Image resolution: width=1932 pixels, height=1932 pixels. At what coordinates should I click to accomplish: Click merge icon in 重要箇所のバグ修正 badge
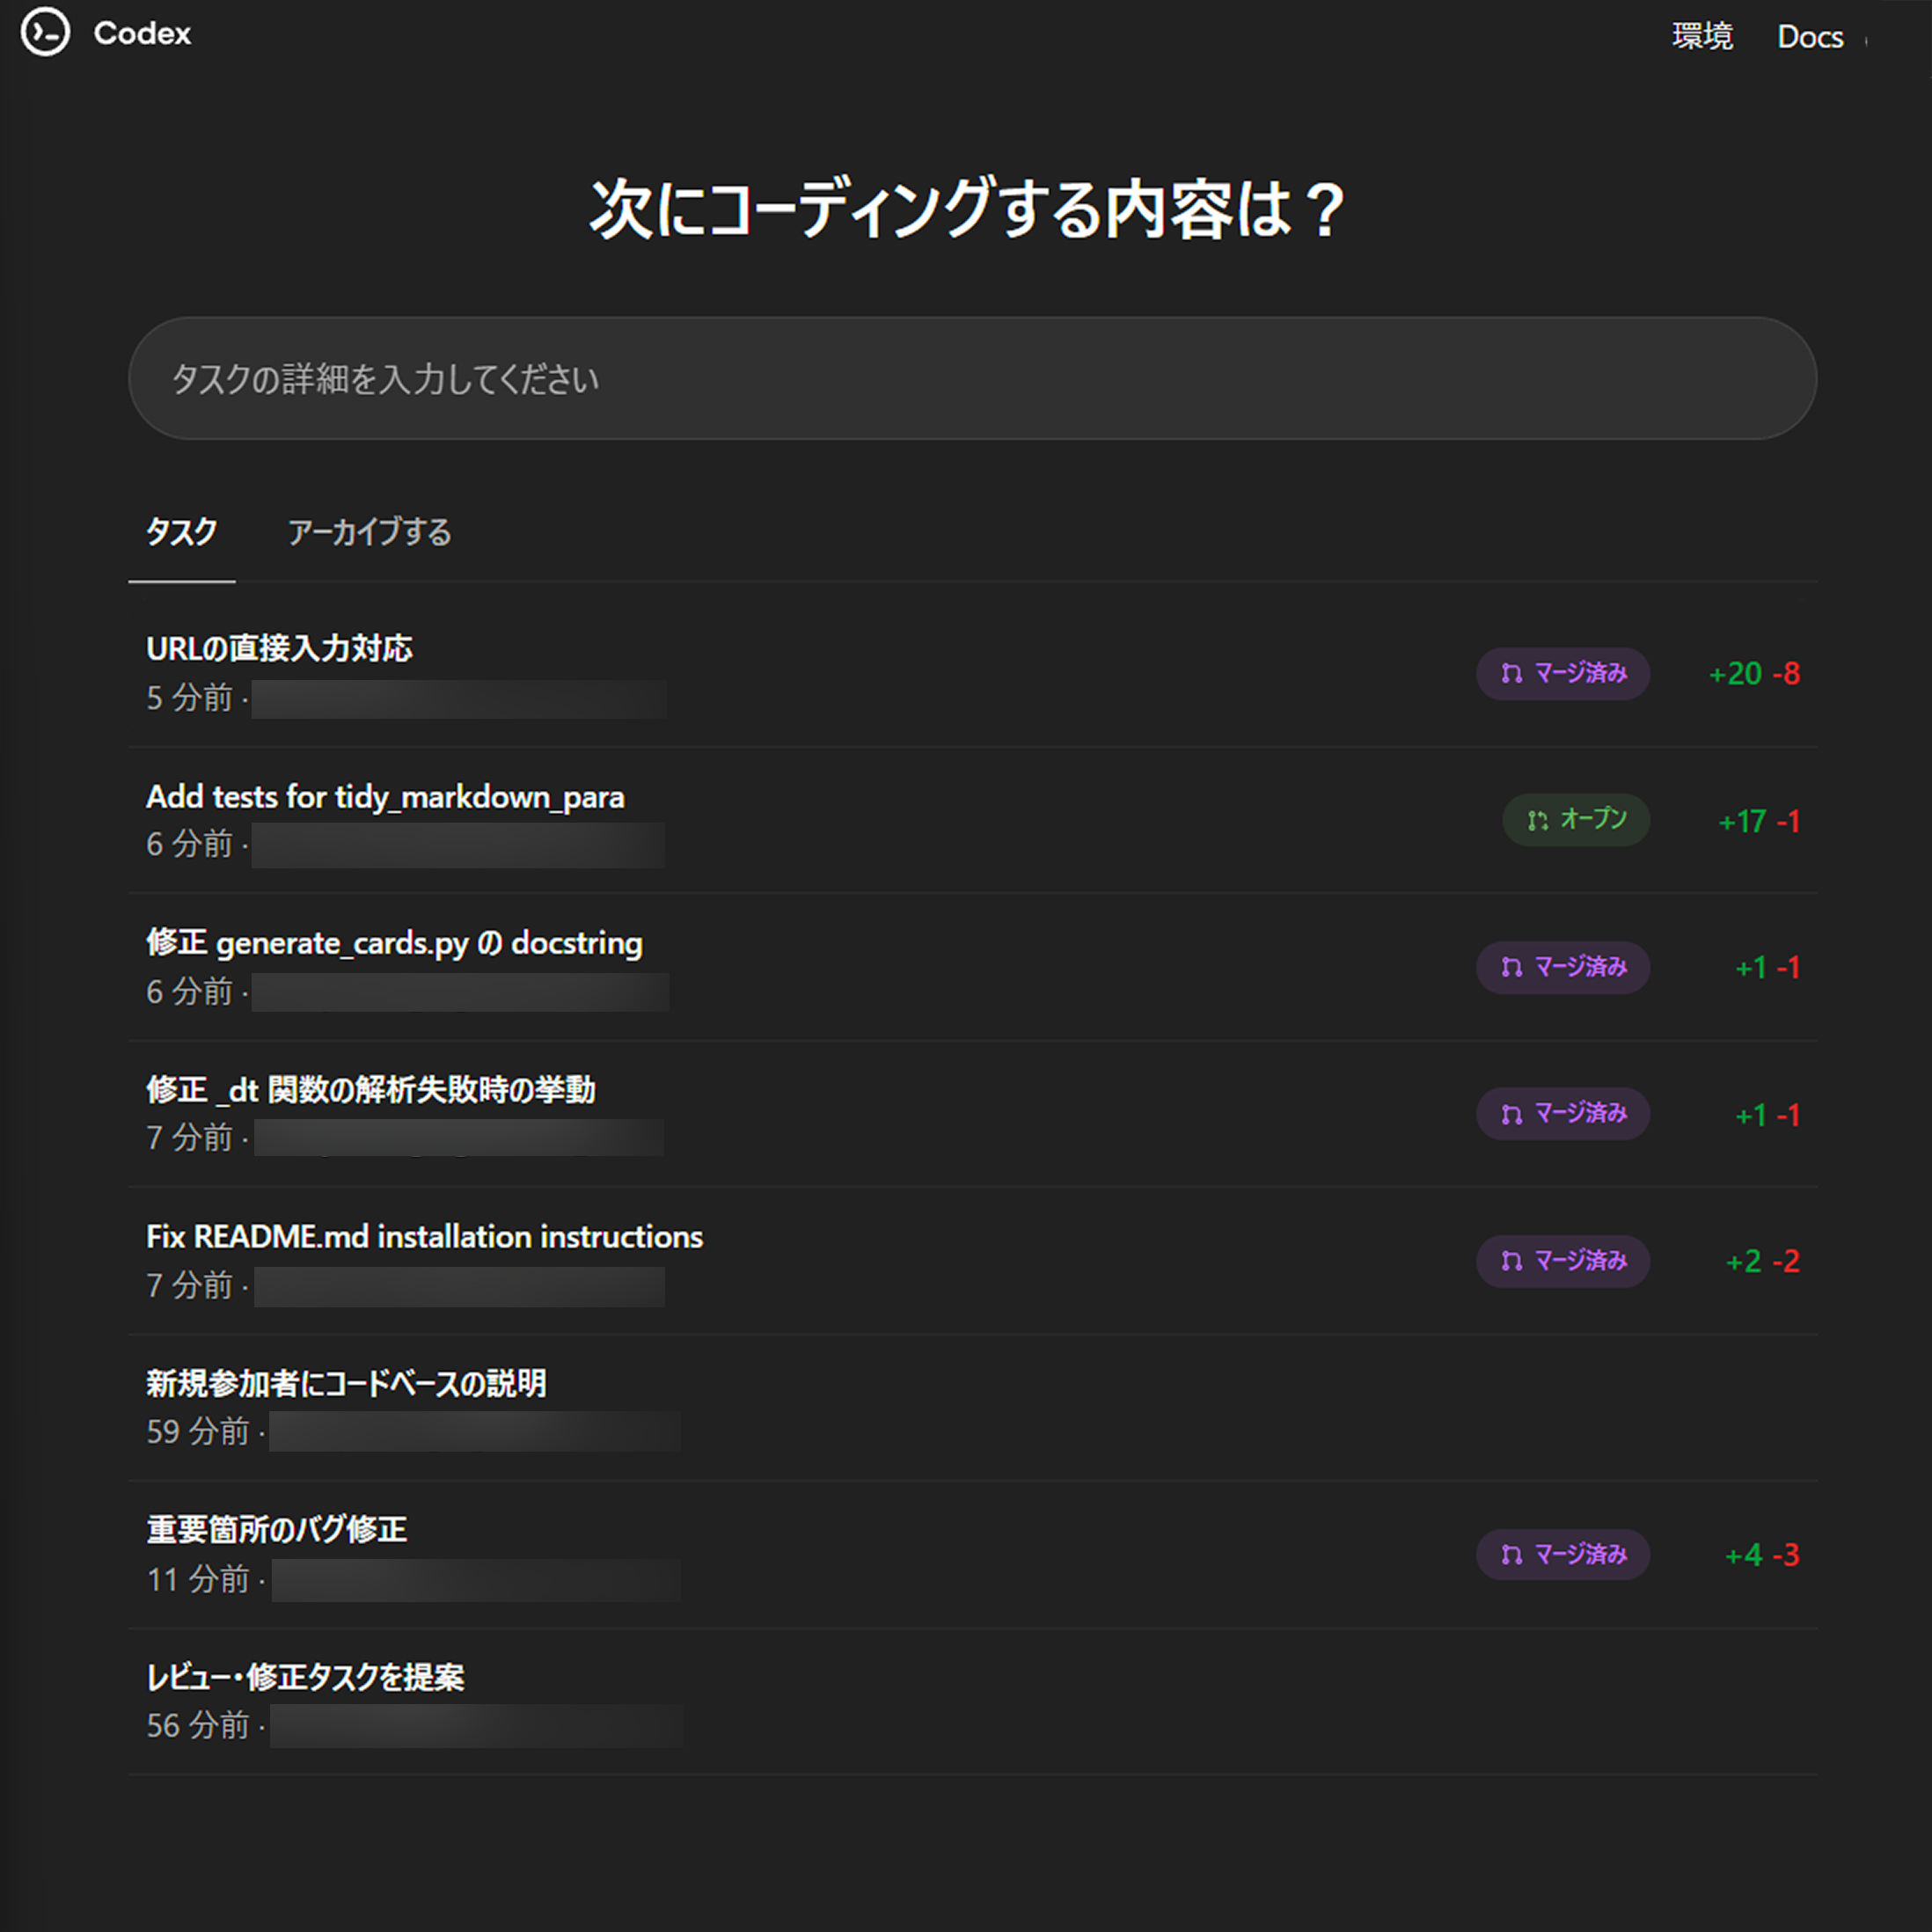(x=1512, y=1555)
